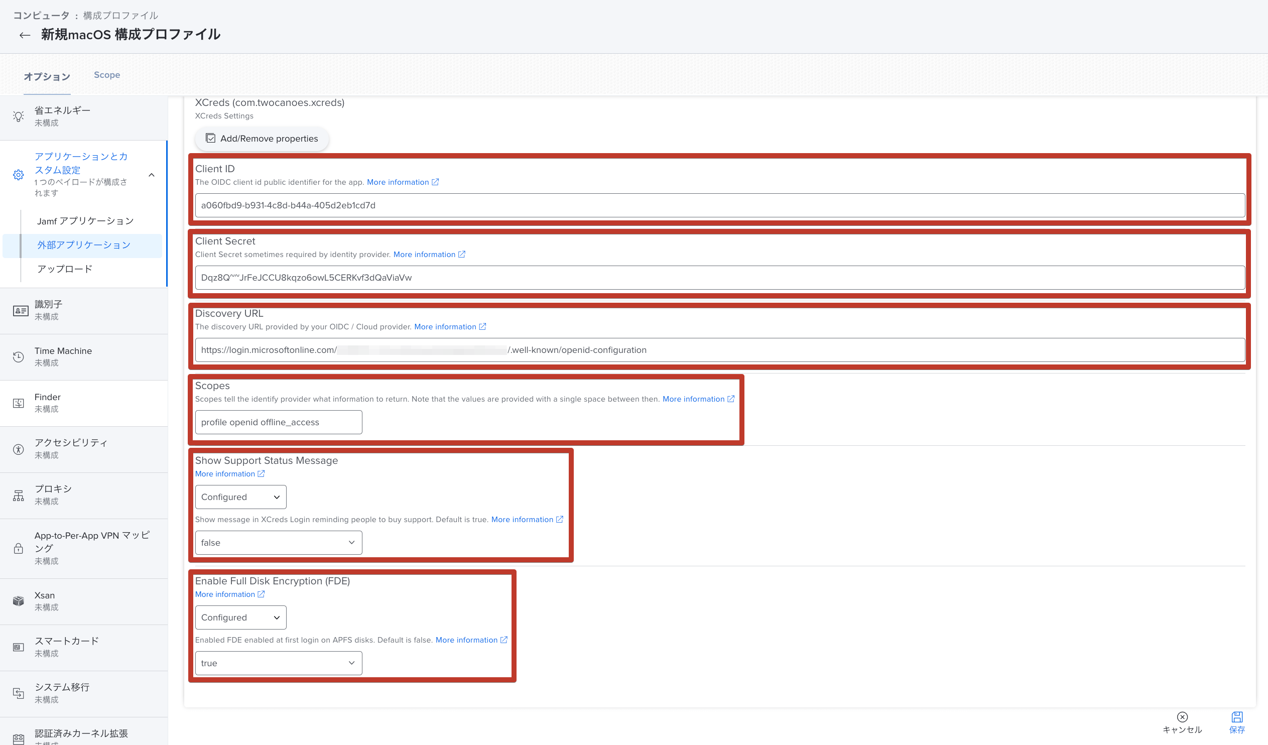Click the Client ID input field

tap(720, 205)
